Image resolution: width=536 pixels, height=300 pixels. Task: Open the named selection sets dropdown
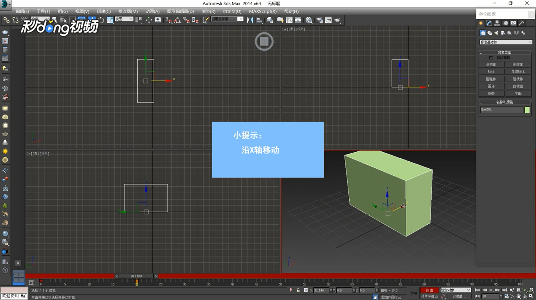coord(227,19)
